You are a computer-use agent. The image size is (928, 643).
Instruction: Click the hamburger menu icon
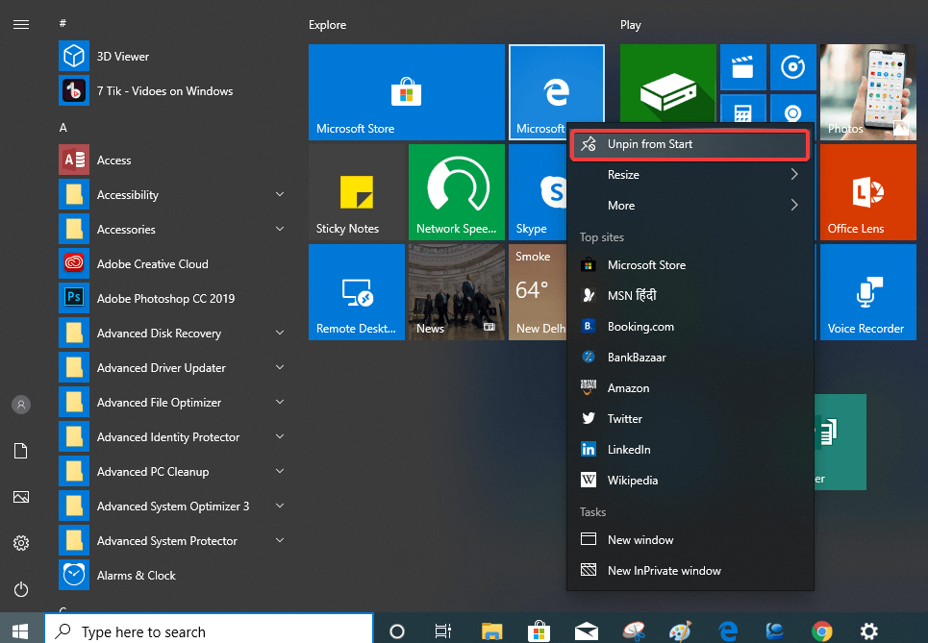[x=21, y=24]
